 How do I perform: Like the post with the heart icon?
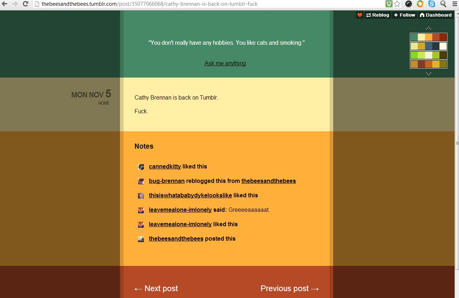[360, 15]
